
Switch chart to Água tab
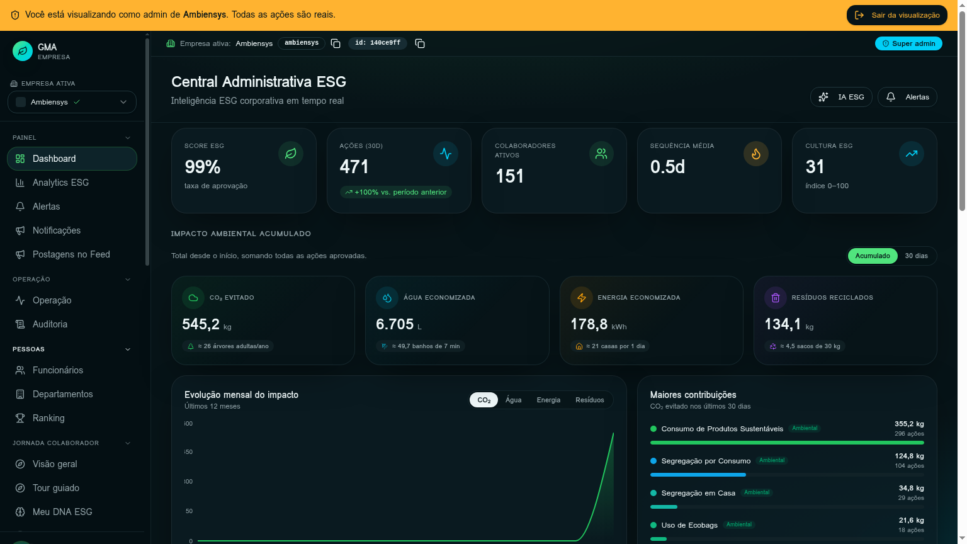pyautogui.click(x=513, y=400)
